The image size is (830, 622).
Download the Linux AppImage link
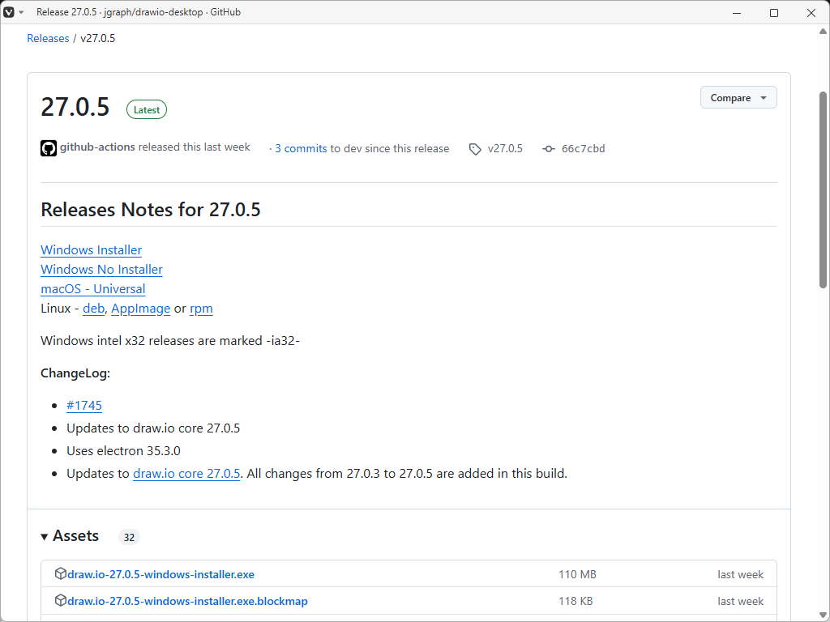(x=141, y=309)
